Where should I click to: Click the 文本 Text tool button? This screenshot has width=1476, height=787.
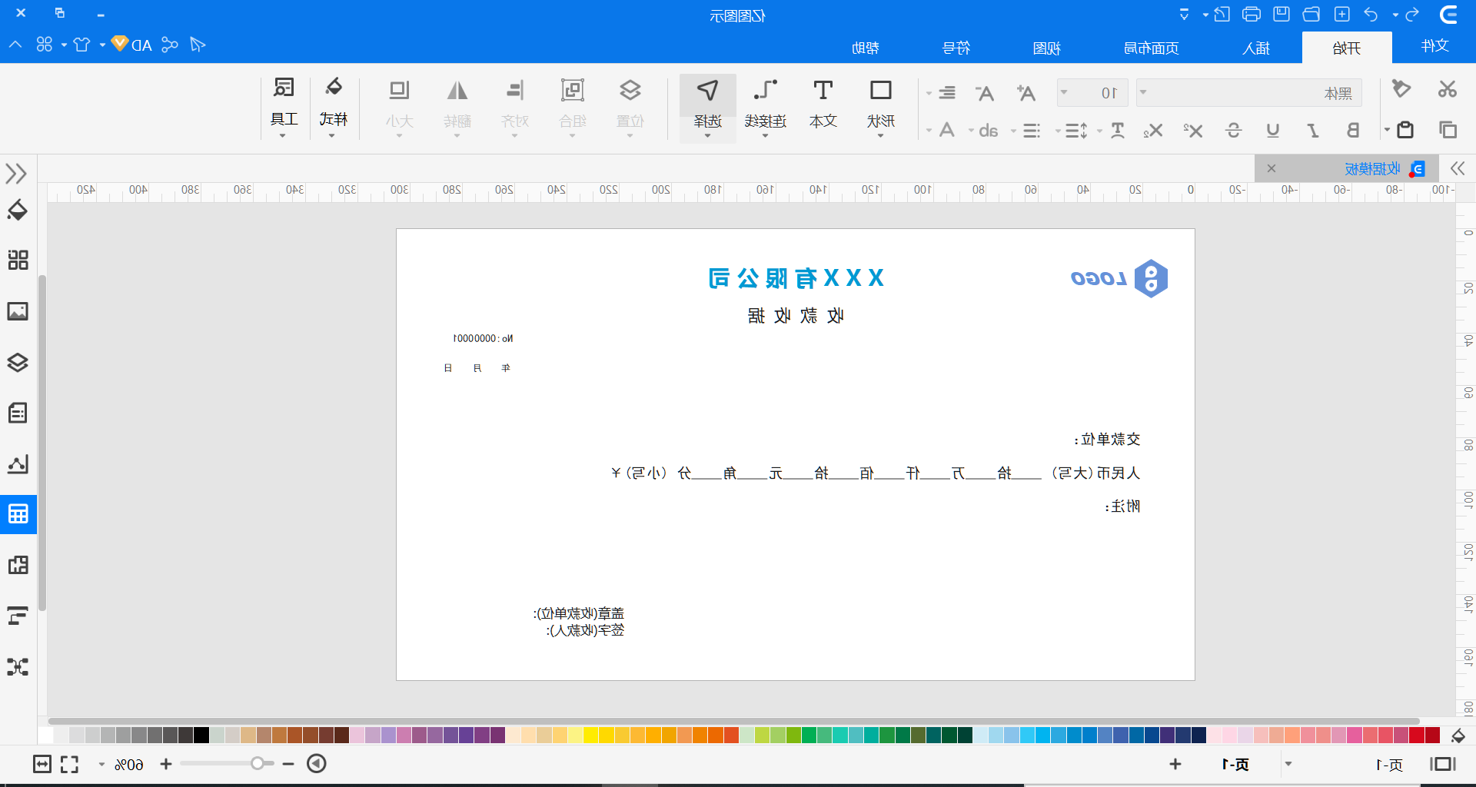(823, 105)
